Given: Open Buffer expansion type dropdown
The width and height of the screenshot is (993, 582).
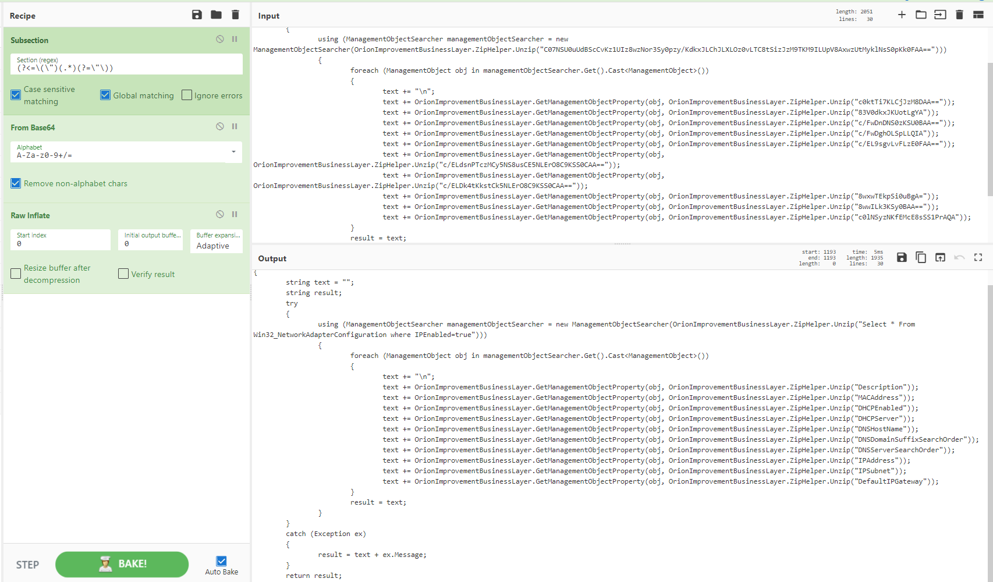Looking at the screenshot, I should pos(217,241).
